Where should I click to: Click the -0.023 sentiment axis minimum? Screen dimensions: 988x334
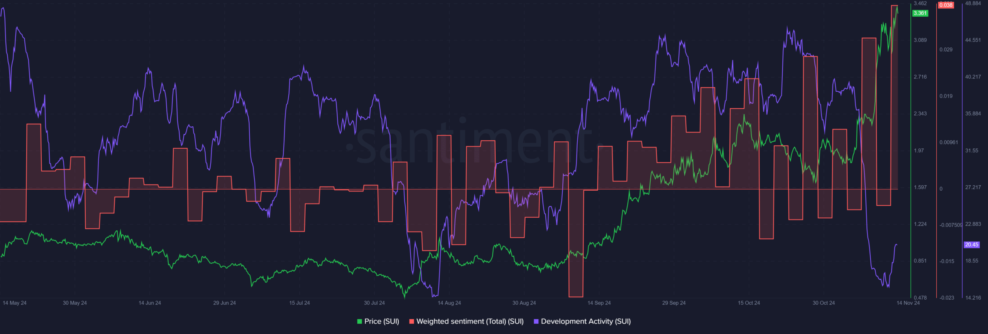point(947,298)
